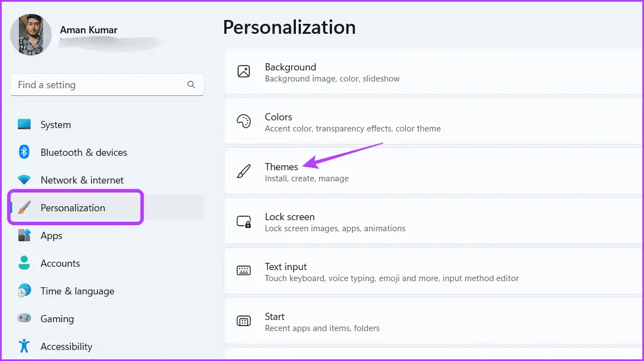644x361 pixels.
Task: Click the Find a setting field
Action: click(107, 85)
